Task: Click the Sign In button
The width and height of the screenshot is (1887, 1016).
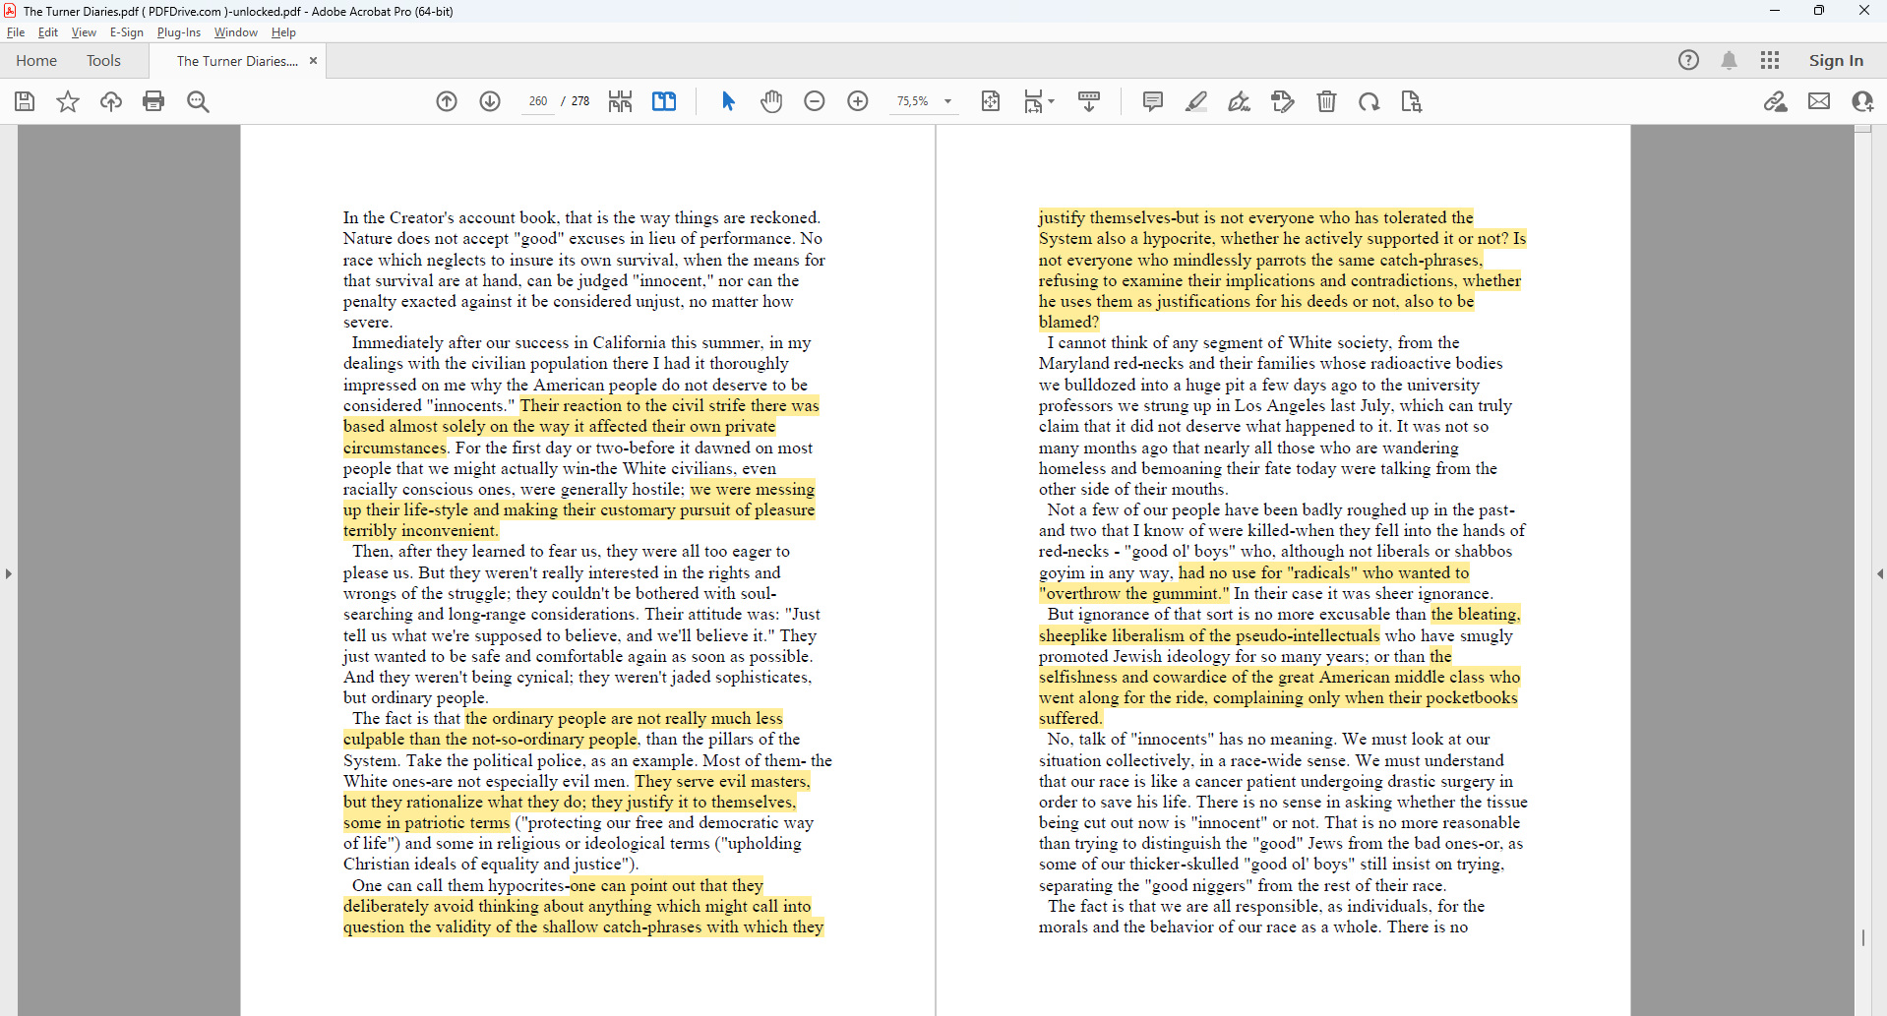Action: click(1836, 61)
